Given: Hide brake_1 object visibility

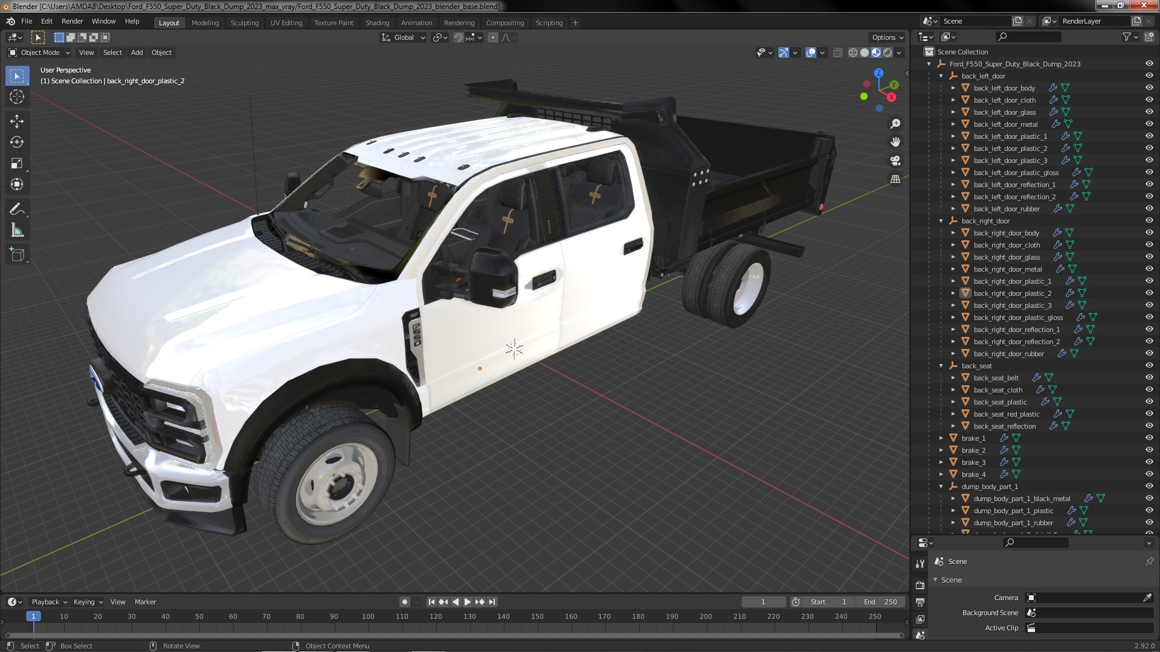Looking at the screenshot, I should (1149, 438).
